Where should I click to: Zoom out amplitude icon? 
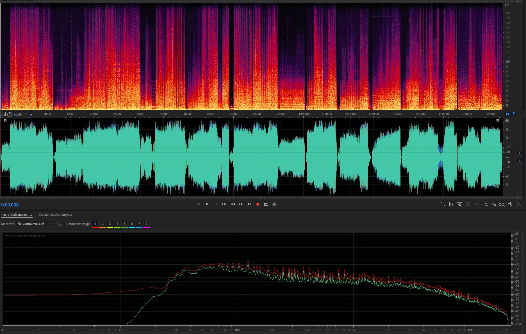(x=451, y=205)
